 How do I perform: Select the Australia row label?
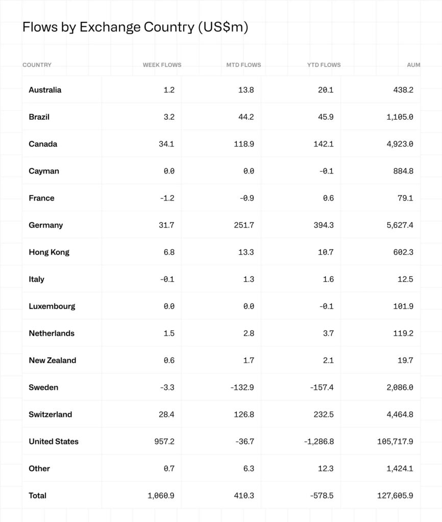point(45,90)
